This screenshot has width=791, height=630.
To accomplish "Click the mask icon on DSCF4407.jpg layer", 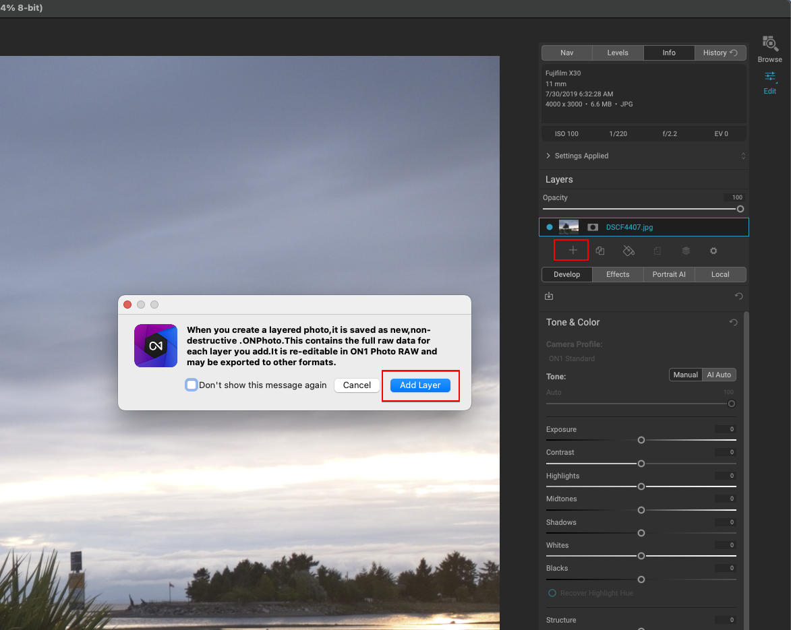I will click(593, 228).
